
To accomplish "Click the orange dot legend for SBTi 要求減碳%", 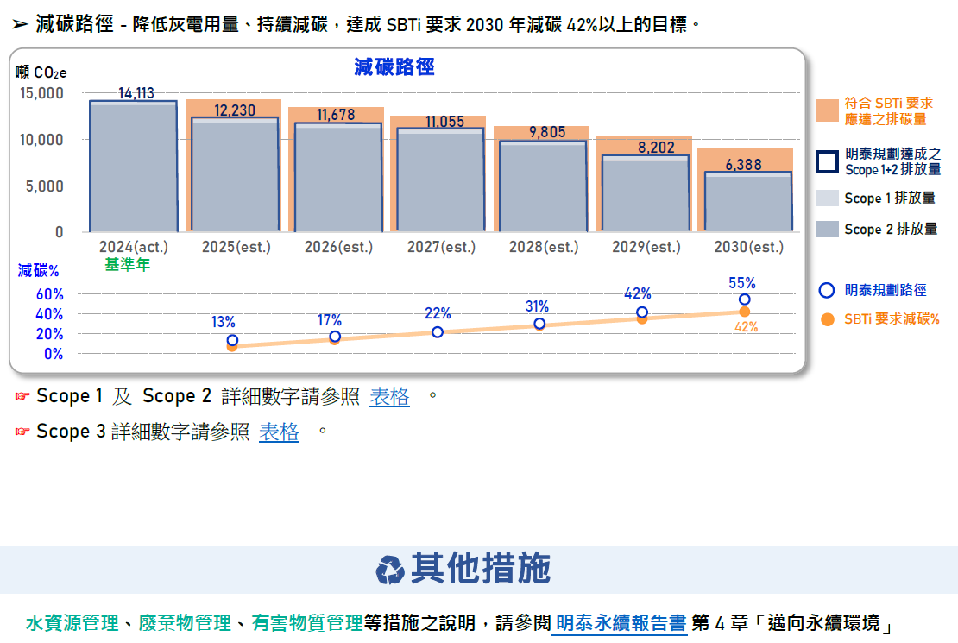I will [827, 318].
